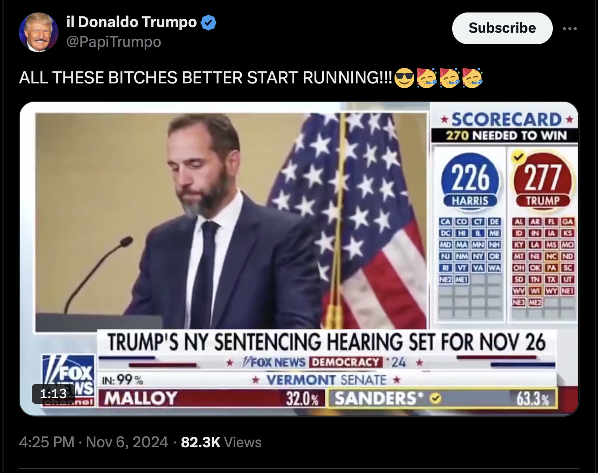Open the 82.3K Views count

coord(221,442)
